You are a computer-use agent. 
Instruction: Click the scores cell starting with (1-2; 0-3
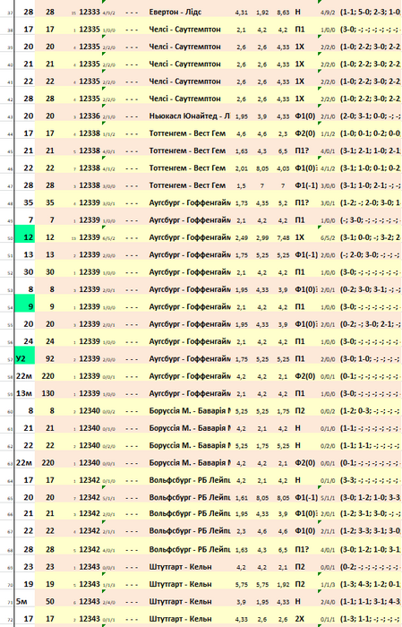pos(371,410)
